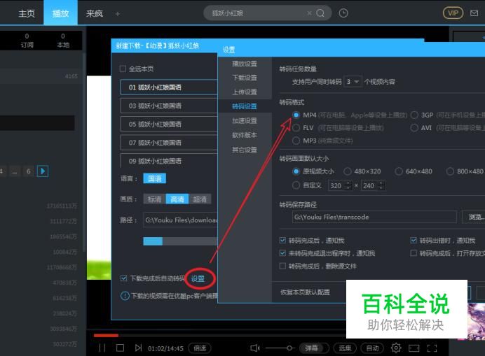The height and width of the screenshot is (356, 485).
Task: Toggle the 弹幕 switch in player
Action: click(x=314, y=348)
